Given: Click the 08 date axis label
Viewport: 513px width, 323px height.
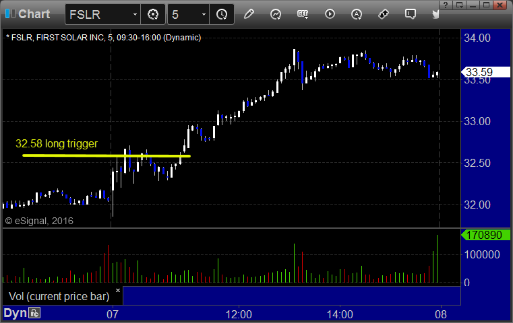Looking at the screenshot, I should point(441,314).
